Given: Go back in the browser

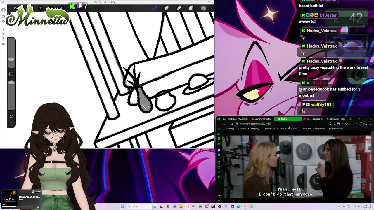Looking at the screenshot, I should click(x=224, y=124).
